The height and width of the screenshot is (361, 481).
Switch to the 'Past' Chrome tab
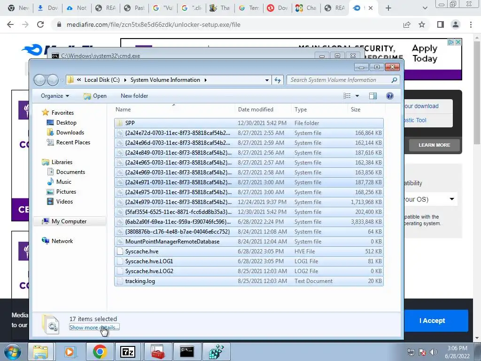[x=134, y=8]
